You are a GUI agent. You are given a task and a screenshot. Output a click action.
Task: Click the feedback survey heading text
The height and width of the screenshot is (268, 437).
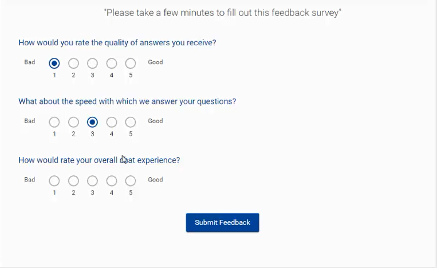pos(222,13)
